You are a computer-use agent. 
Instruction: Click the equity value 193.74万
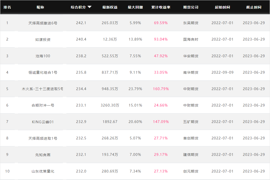tap(110, 155)
